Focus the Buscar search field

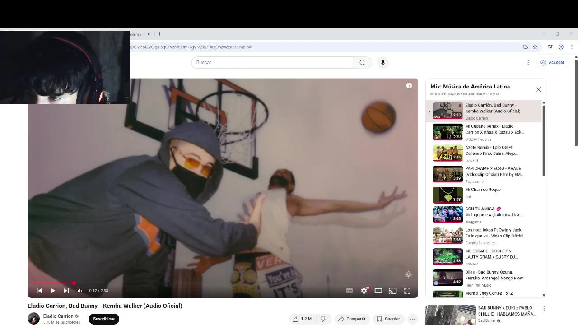tap(272, 62)
